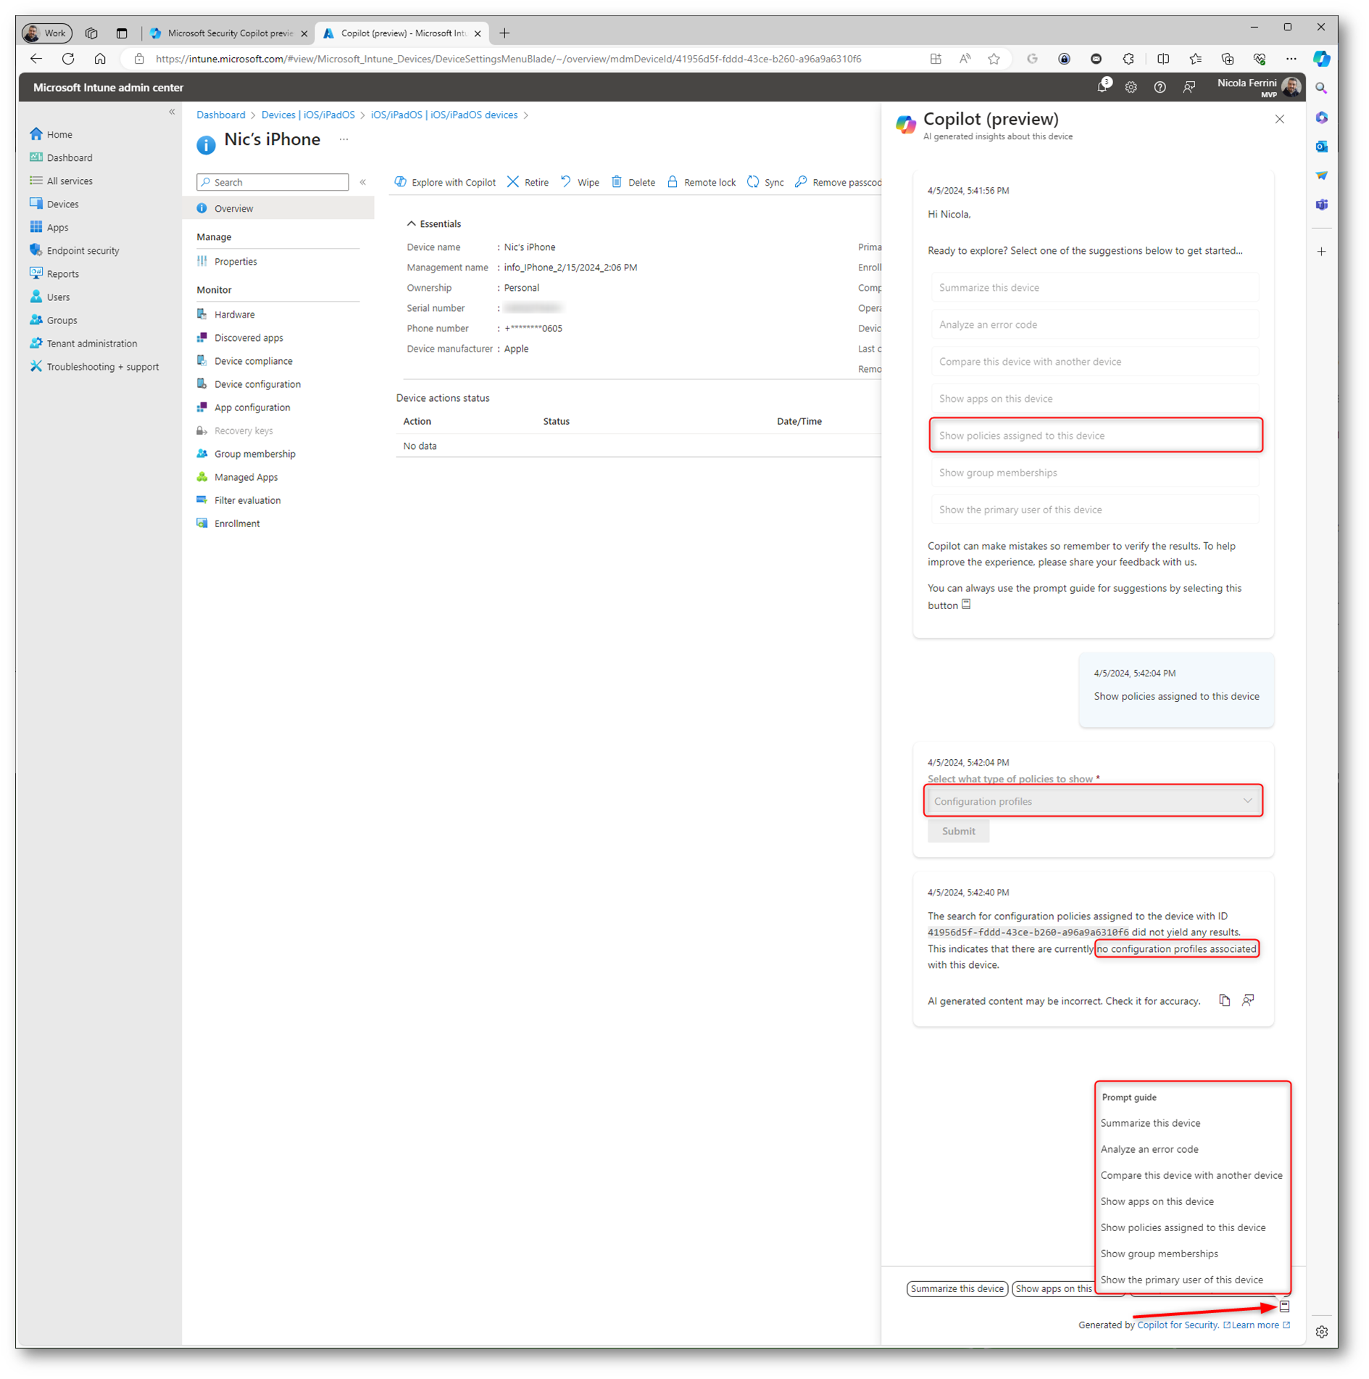Click the Wipe device action
The image size is (1369, 1379).
(x=580, y=182)
